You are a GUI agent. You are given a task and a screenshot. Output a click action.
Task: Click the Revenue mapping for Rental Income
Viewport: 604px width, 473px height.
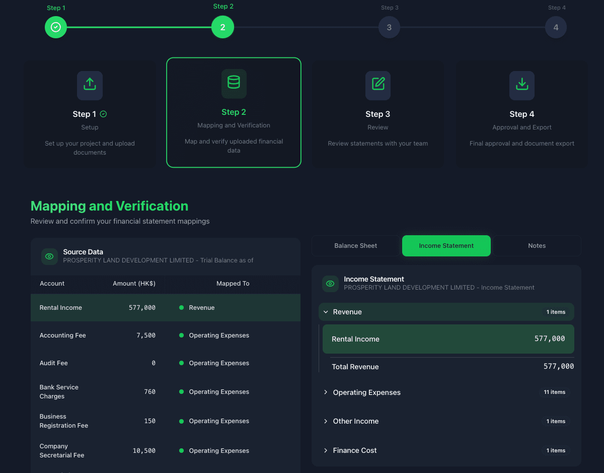pyautogui.click(x=197, y=308)
